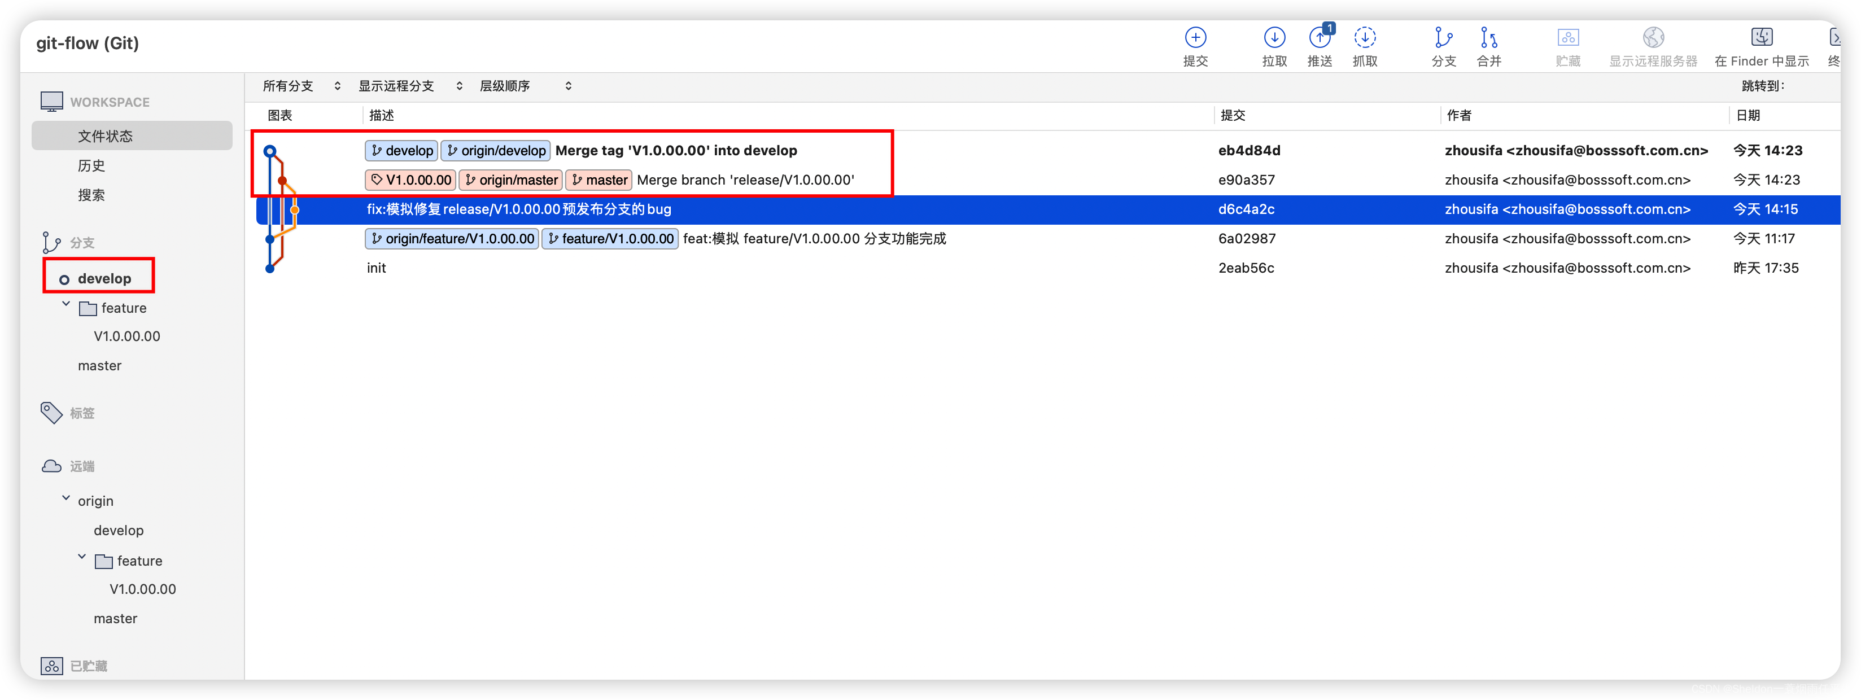
Task: Select origin feature V1.0.00.00 remote branch
Action: coord(143,589)
